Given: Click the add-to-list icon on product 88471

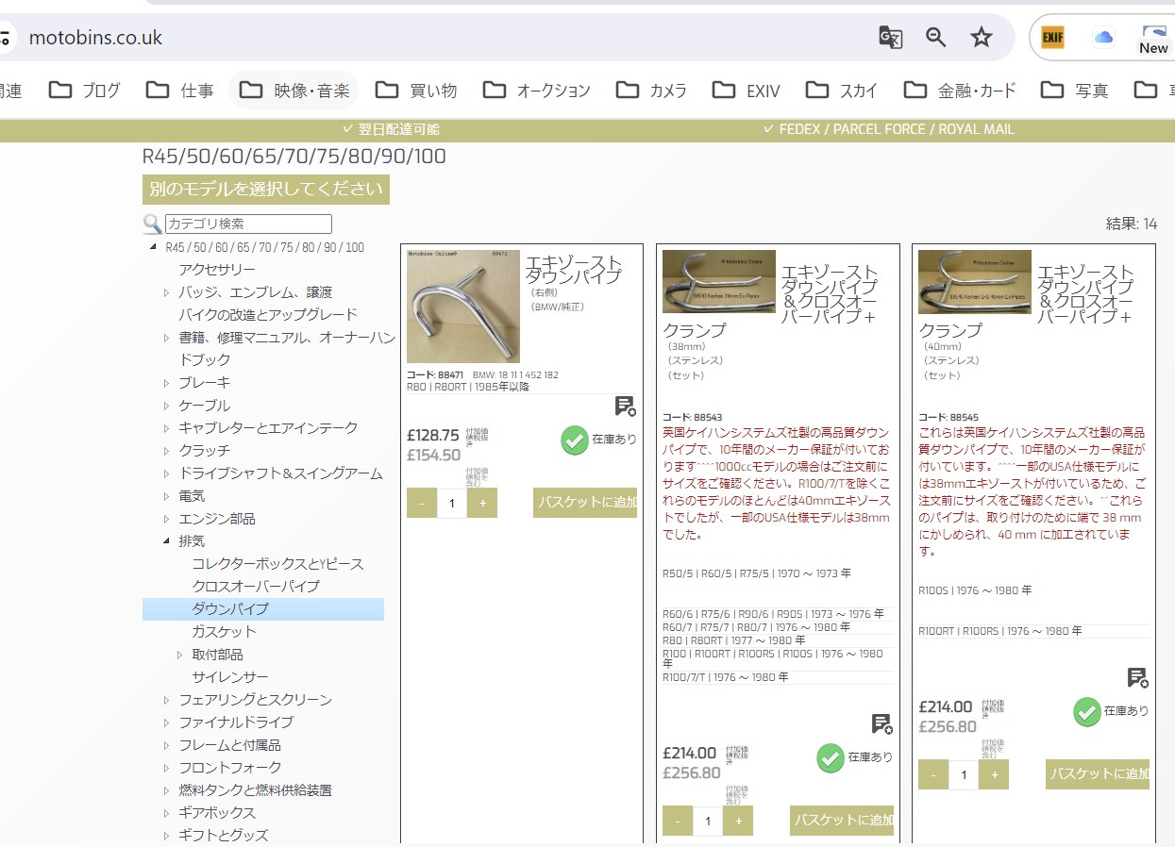Looking at the screenshot, I should click(625, 407).
